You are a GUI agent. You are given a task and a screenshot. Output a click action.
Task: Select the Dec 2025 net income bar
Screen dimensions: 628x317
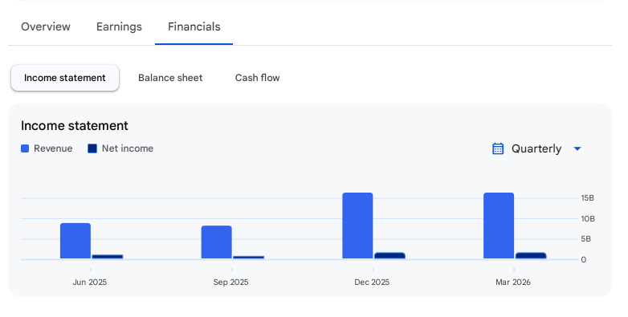pos(389,255)
